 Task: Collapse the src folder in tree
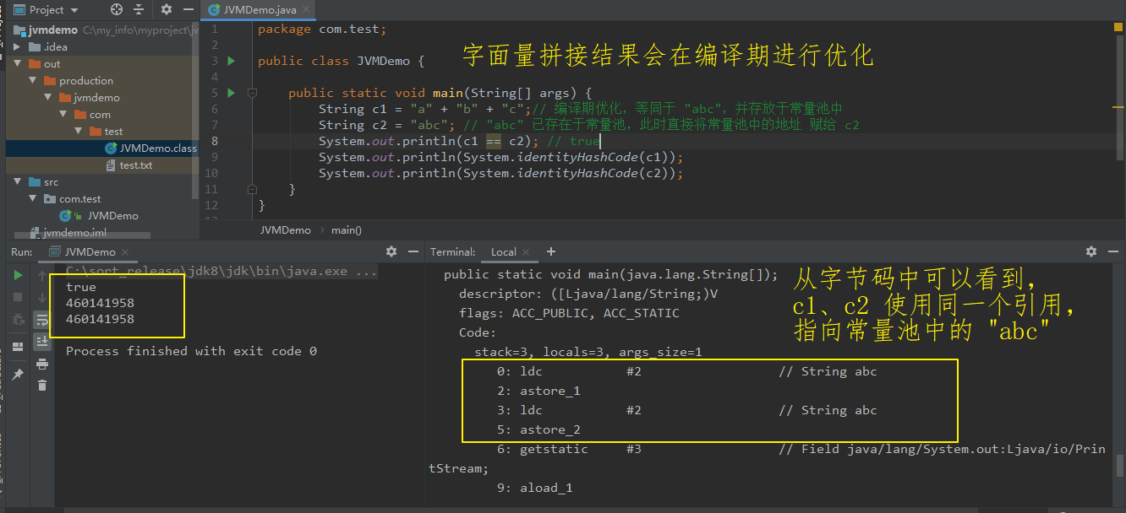[x=18, y=182]
